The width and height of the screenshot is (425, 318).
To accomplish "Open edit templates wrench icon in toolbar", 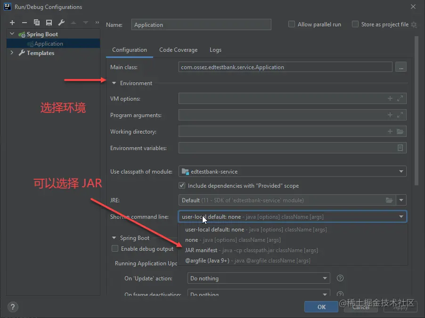I will [x=61, y=23].
